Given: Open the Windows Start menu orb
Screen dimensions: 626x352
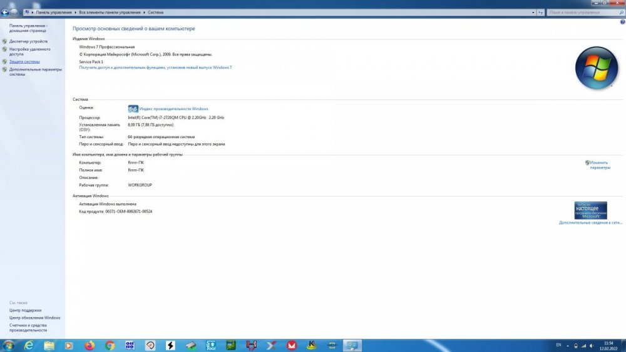Looking at the screenshot, I should click(x=8, y=345).
